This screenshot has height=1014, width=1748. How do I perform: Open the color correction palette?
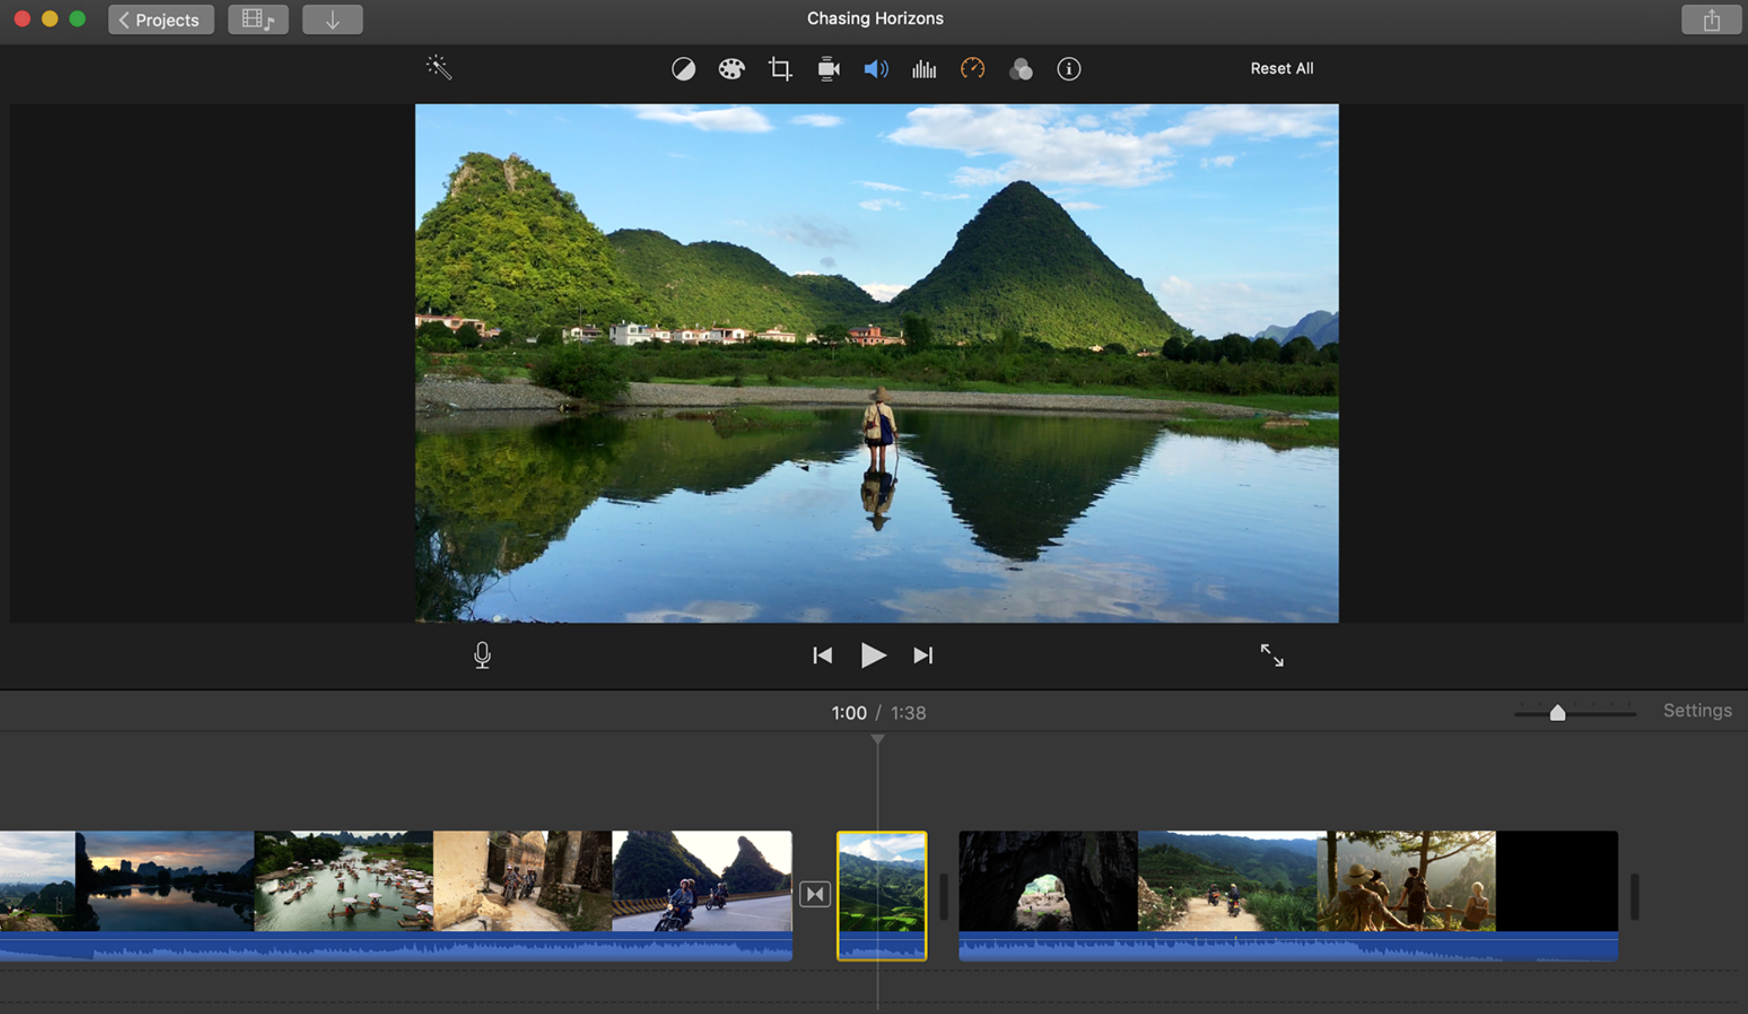730,69
